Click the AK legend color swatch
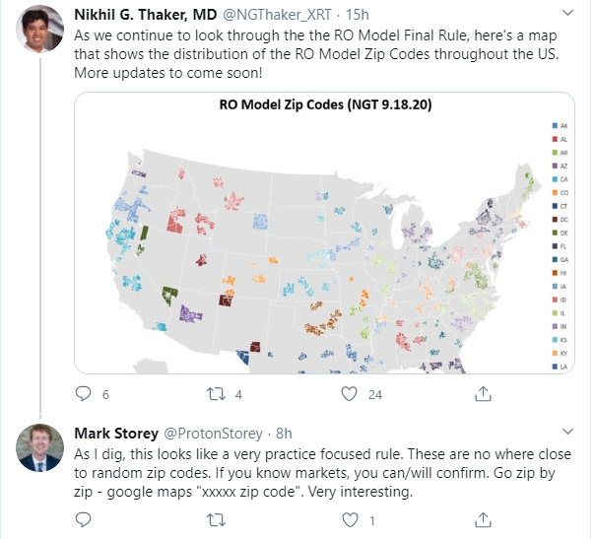 click(554, 126)
